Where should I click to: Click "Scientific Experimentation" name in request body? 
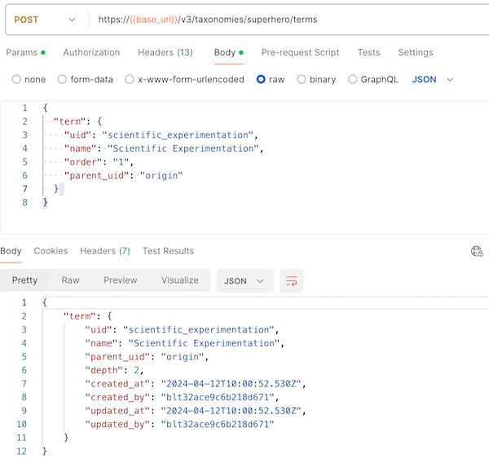tap(183, 148)
